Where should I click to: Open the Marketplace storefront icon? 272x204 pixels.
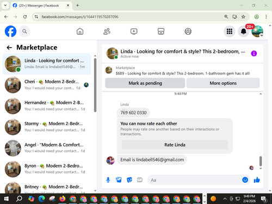[161, 32]
